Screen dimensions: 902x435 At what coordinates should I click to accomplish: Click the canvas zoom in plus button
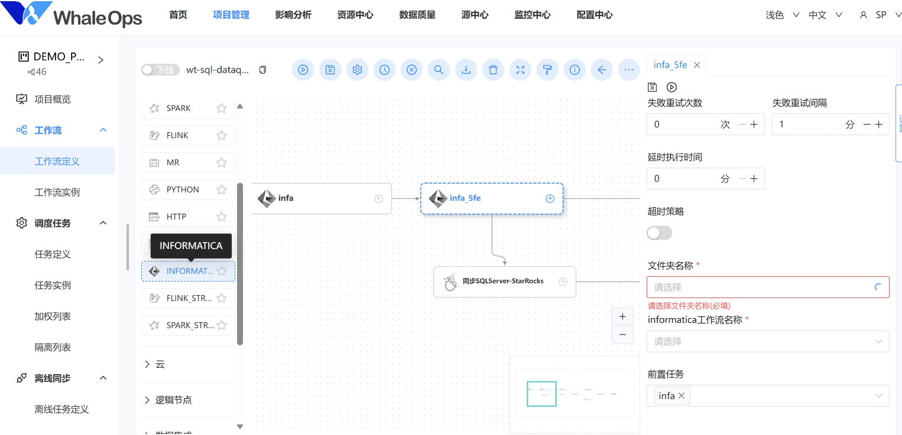click(622, 317)
